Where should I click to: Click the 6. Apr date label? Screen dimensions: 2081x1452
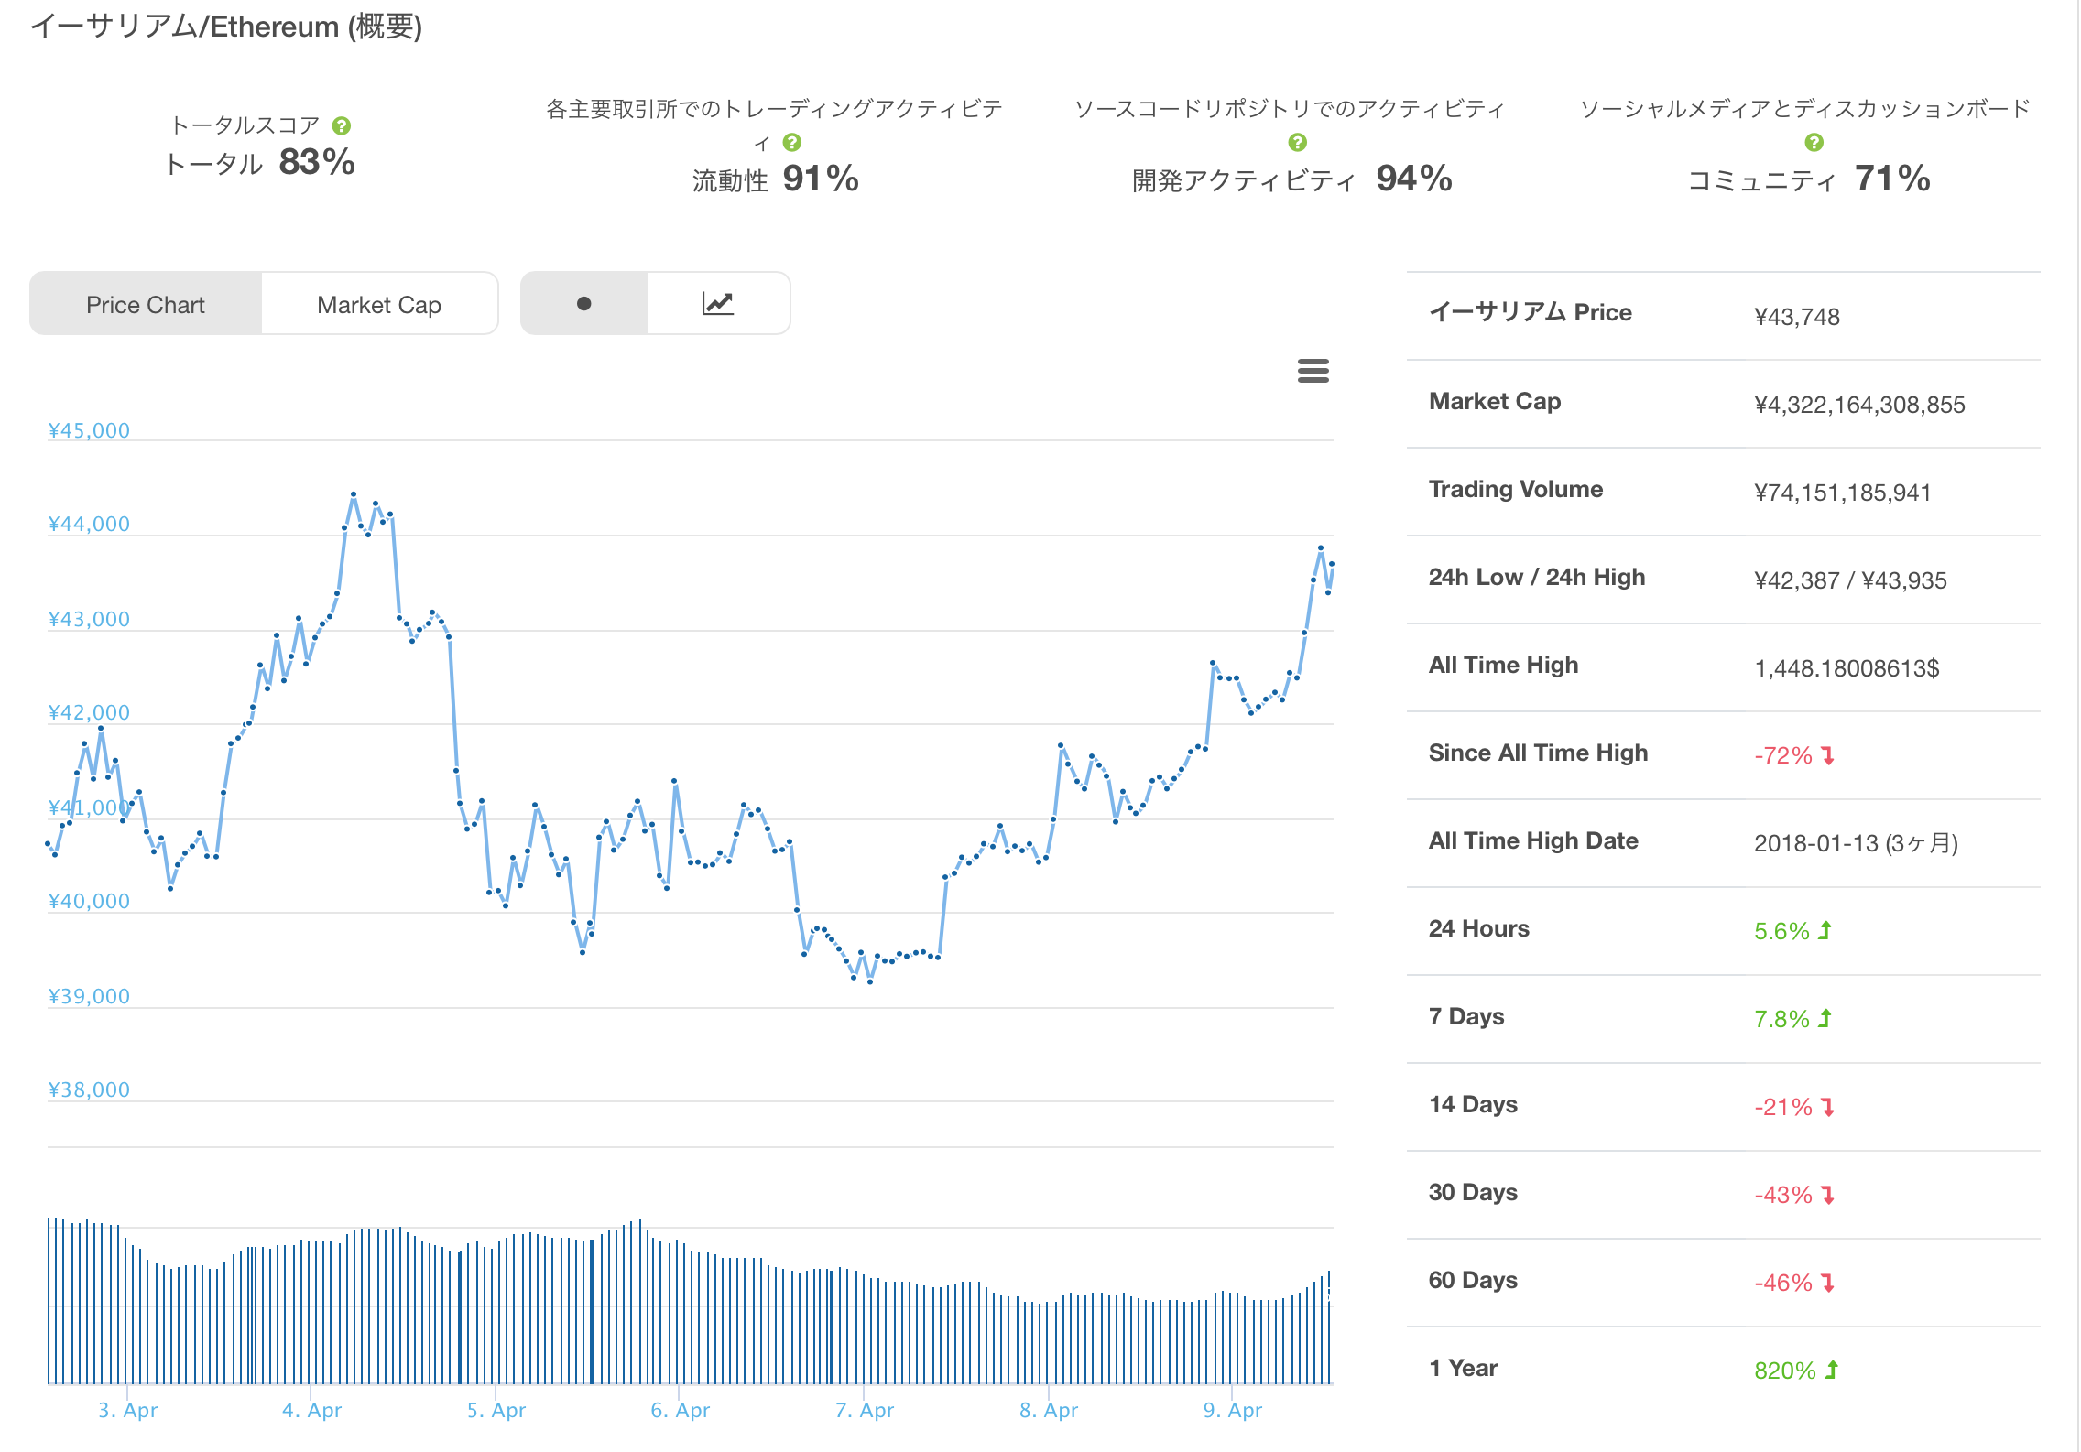tap(681, 1410)
